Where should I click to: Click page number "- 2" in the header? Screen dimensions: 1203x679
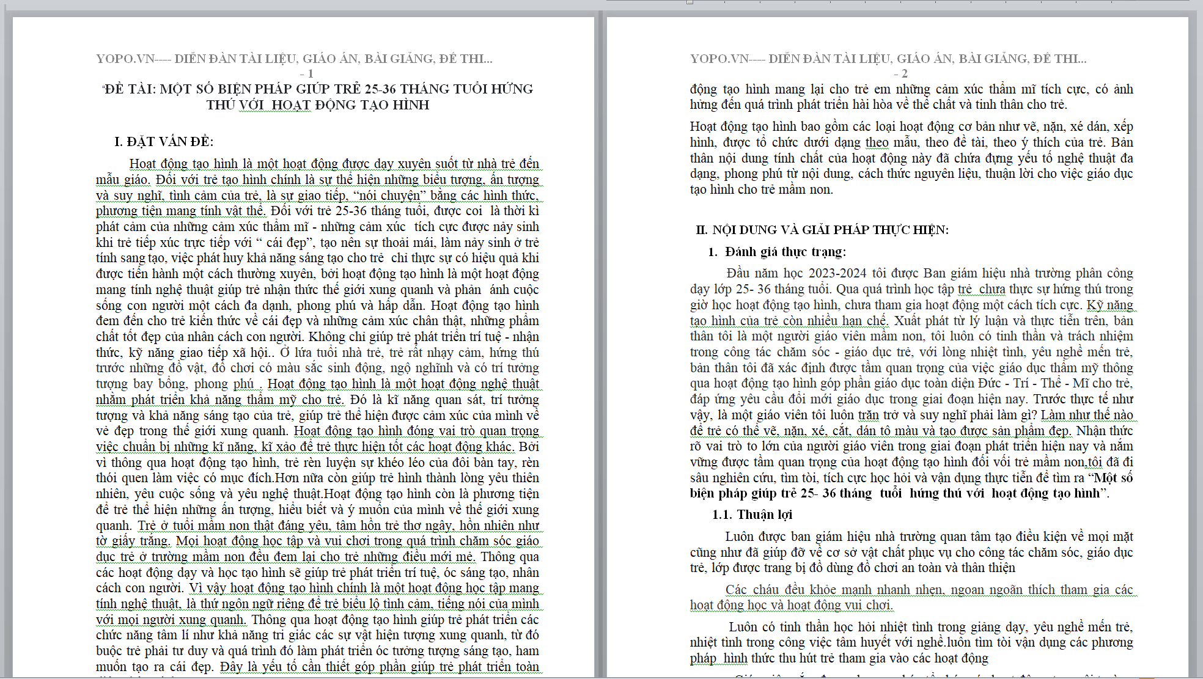(900, 73)
